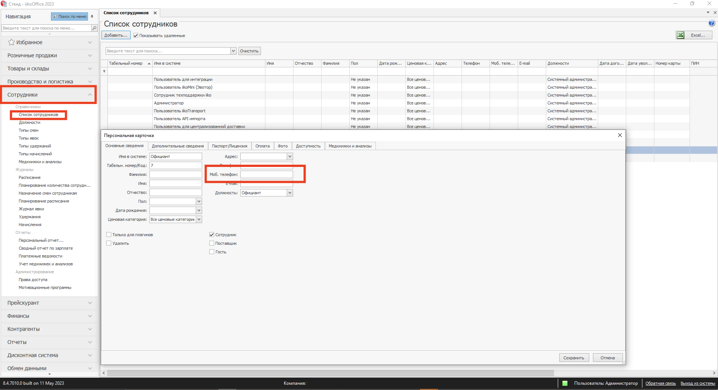The height and width of the screenshot is (390, 718).
Task: Click into the Моб. телефон input field
Action: (x=267, y=174)
